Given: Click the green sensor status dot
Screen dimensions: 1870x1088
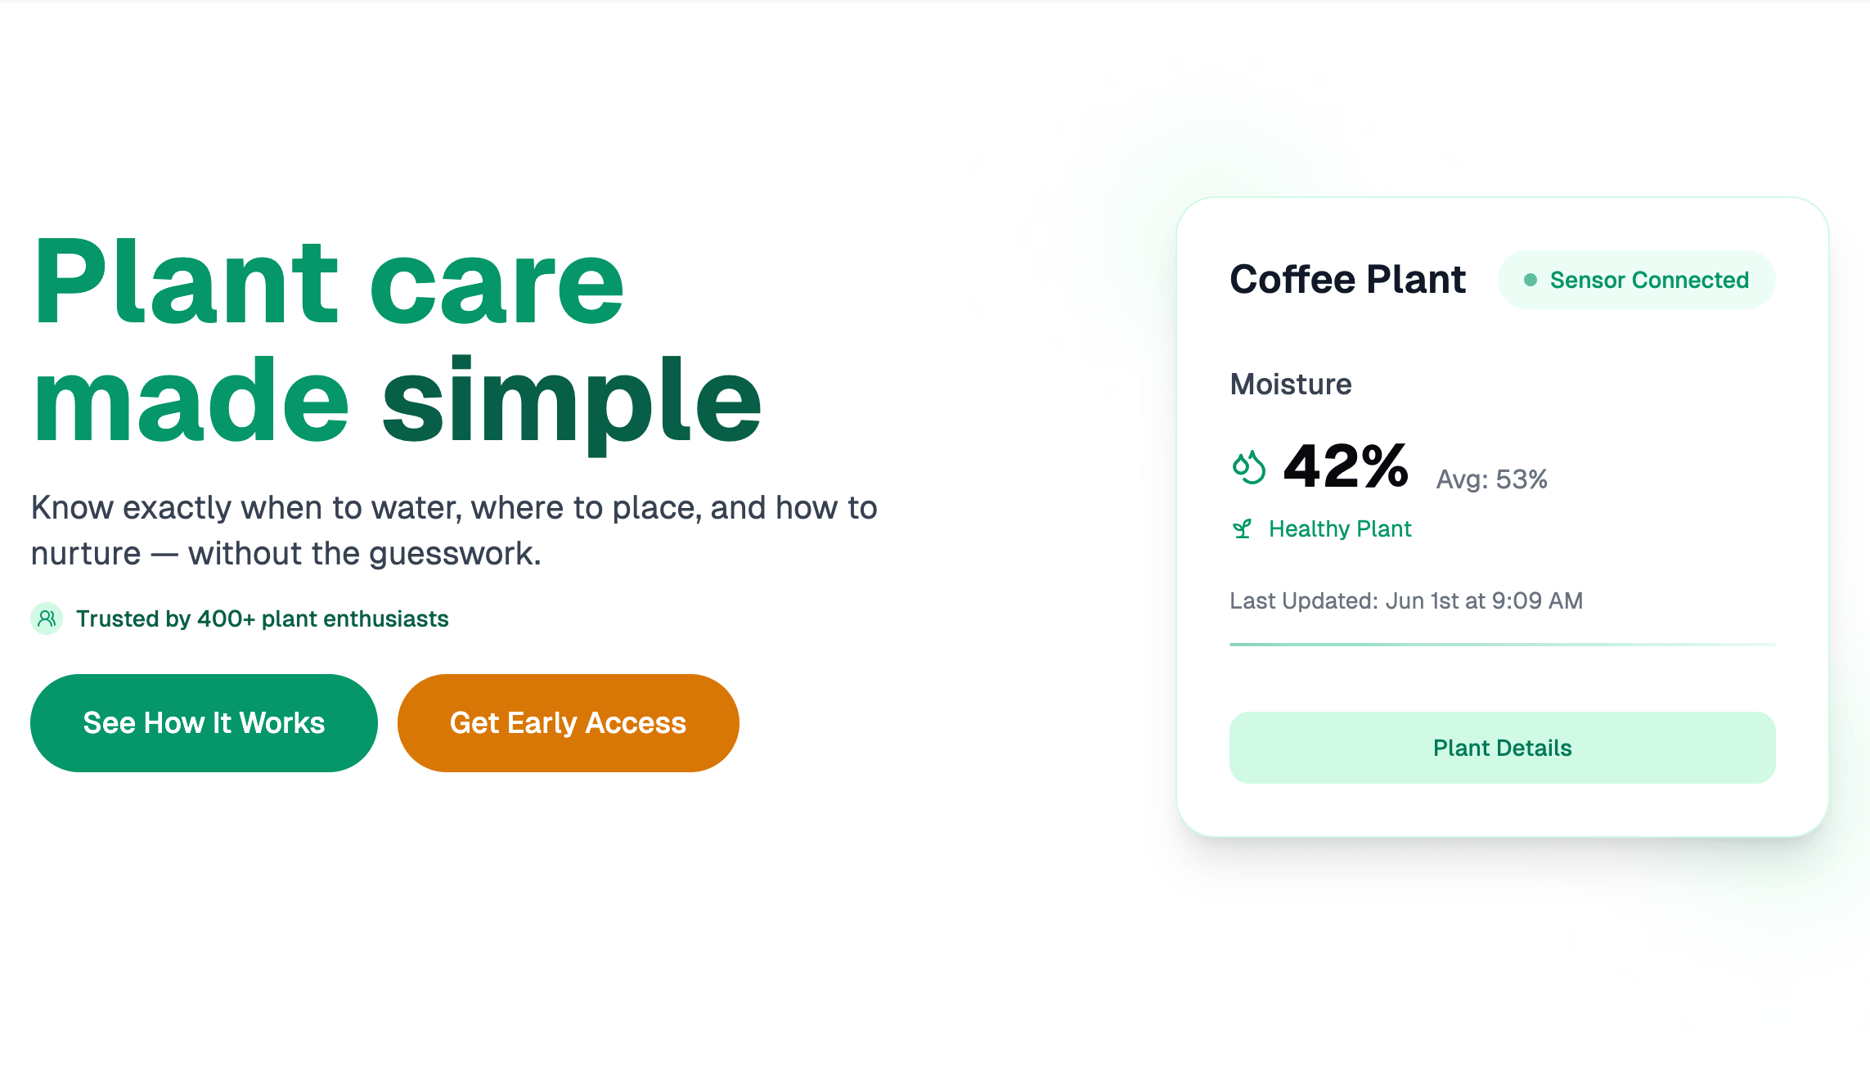Looking at the screenshot, I should (x=1530, y=280).
